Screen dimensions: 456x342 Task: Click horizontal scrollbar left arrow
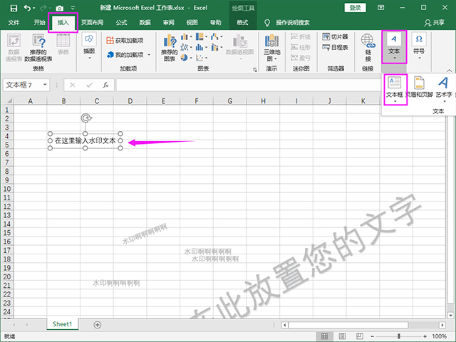(x=285, y=325)
